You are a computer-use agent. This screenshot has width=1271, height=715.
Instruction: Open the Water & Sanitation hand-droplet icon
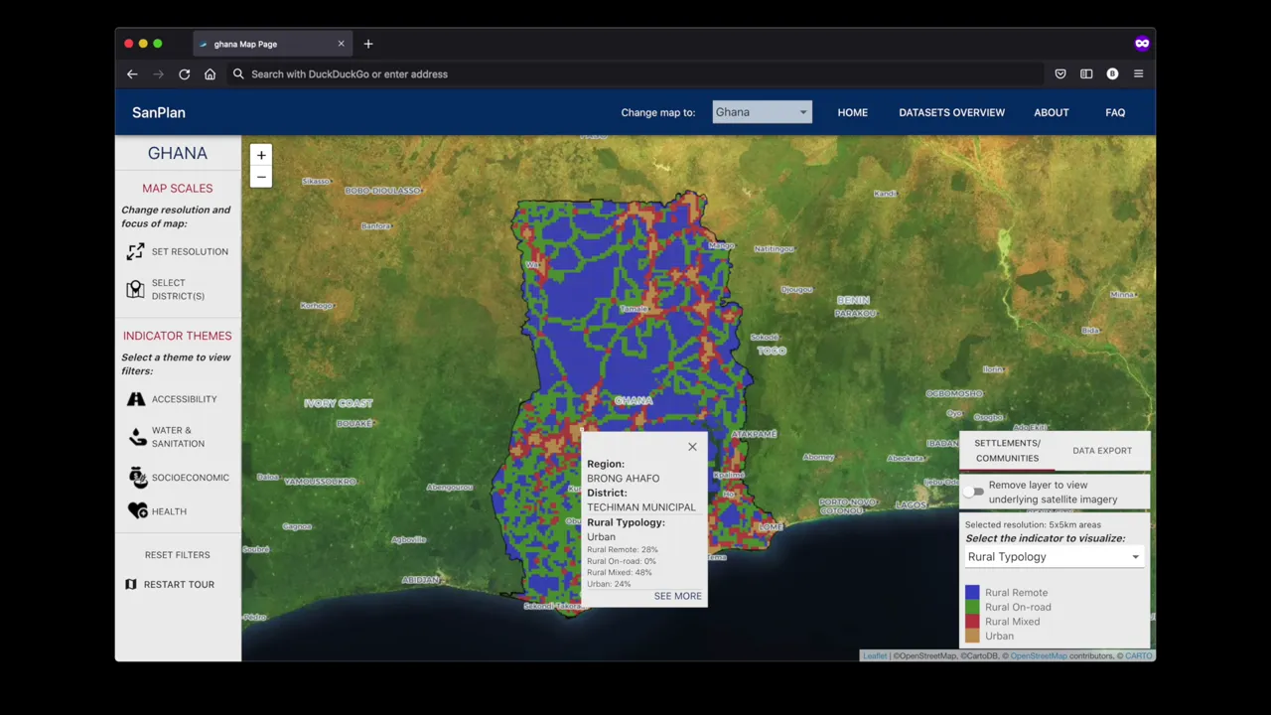click(137, 437)
